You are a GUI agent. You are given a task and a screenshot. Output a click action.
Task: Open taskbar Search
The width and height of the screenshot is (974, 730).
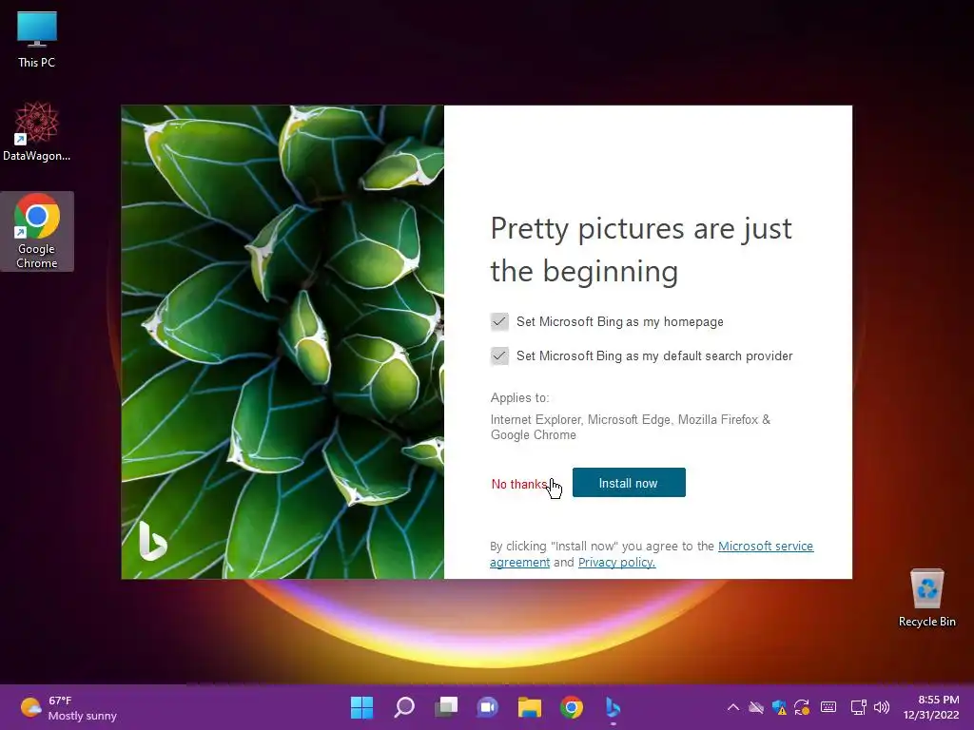(403, 707)
